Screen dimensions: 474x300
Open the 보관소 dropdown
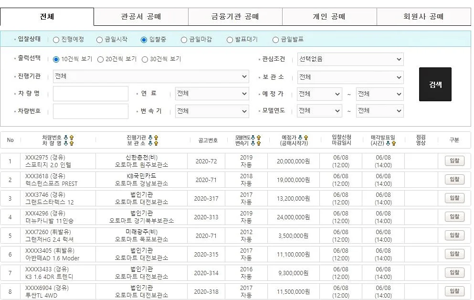point(350,77)
